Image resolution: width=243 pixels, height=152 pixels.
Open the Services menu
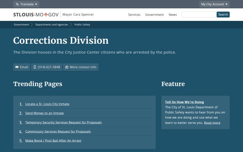pos(134,14)
